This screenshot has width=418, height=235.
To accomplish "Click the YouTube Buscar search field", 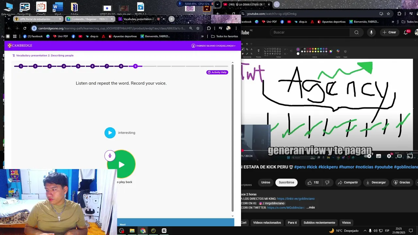I will tap(310, 32).
